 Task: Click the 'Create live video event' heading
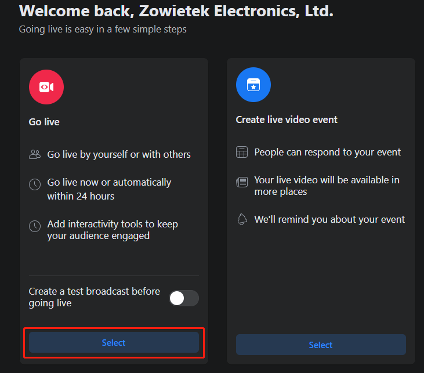point(287,119)
